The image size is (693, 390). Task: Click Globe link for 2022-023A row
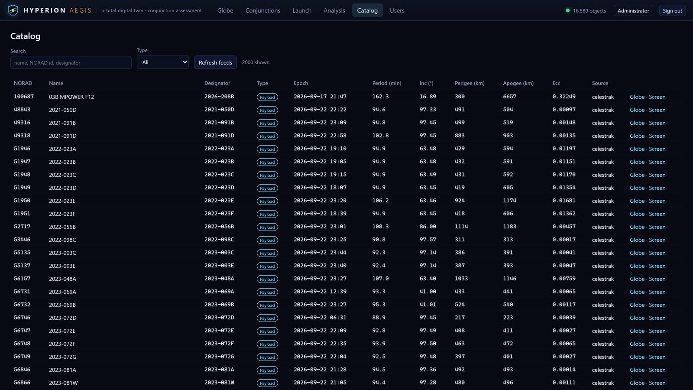pyautogui.click(x=637, y=149)
